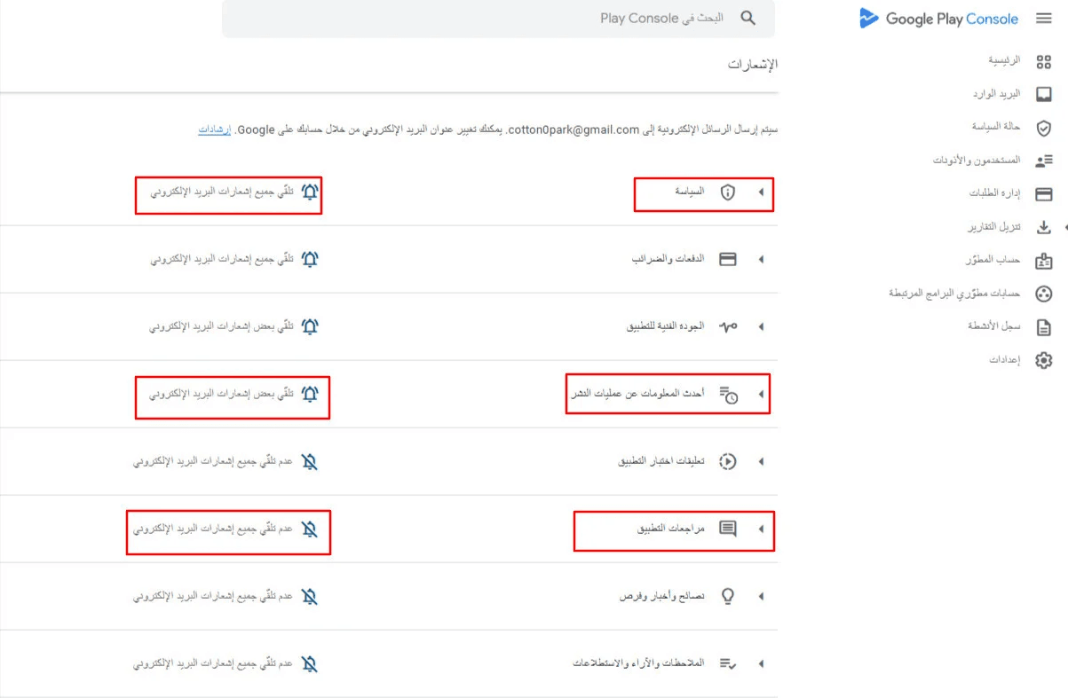Expand the publishing updates section arrow
The height and width of the screenshot is (698, 1068).
(x=761, y=395)
